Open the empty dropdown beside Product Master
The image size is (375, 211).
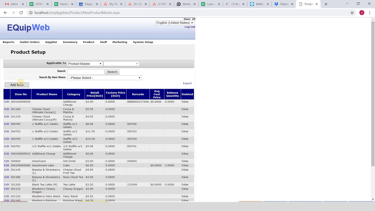(121, 64)
